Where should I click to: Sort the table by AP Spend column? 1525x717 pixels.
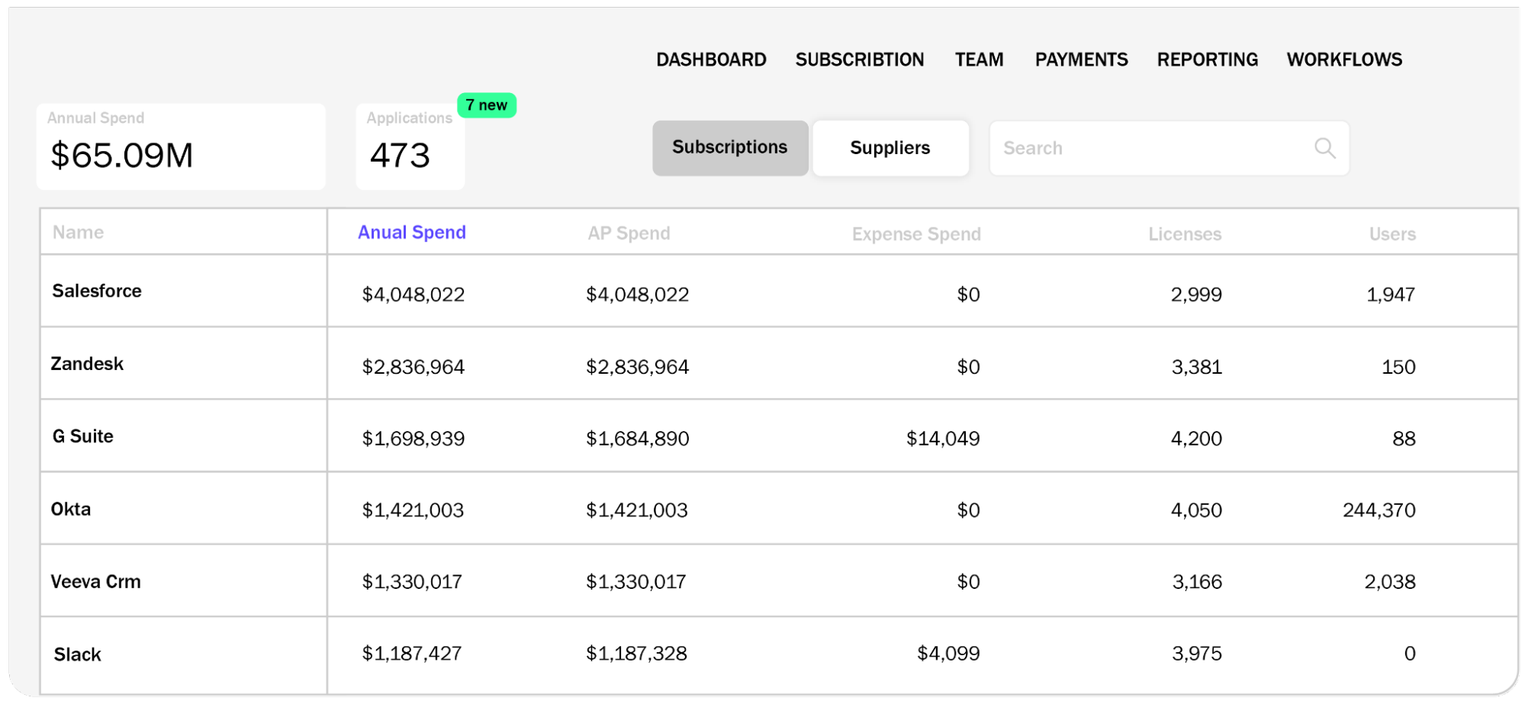point(629,233)
